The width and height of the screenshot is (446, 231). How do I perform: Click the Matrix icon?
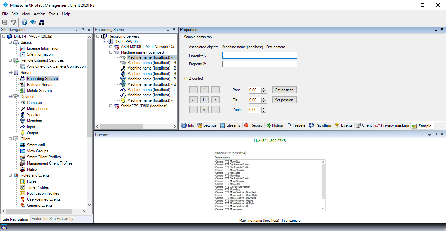coord(23,169)
